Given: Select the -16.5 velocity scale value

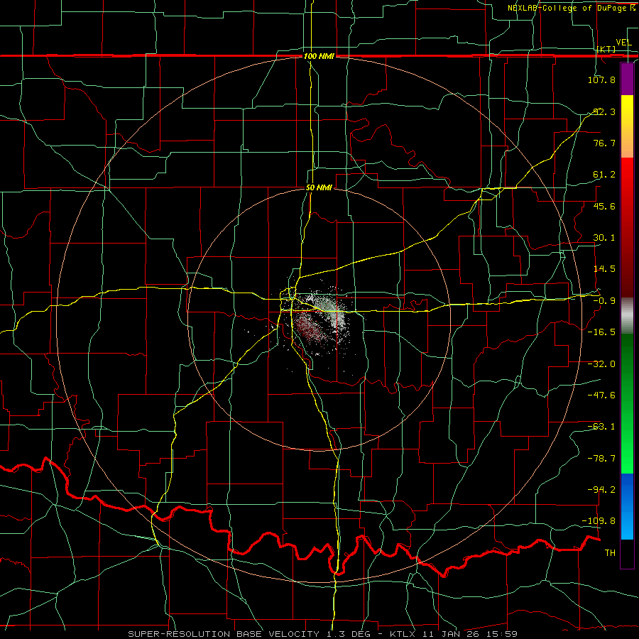Looking at the screenshot, I should [x=601, y=332].
